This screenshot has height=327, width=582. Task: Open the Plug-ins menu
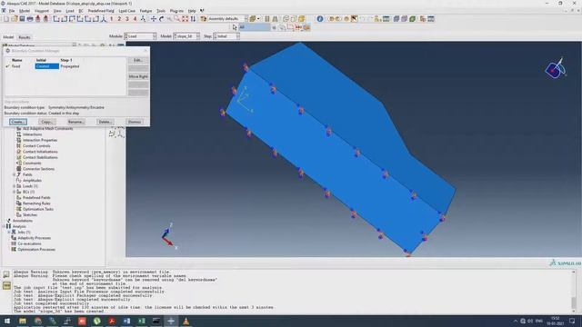(176, 11)
